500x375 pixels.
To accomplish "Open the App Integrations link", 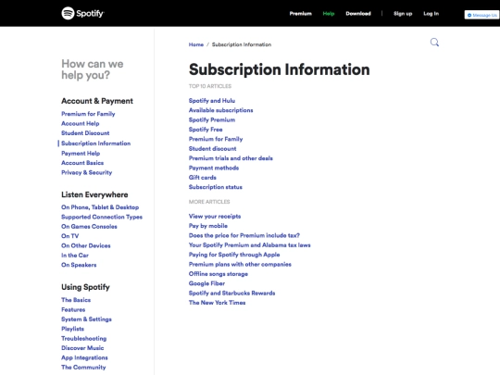I will point(84,357).
